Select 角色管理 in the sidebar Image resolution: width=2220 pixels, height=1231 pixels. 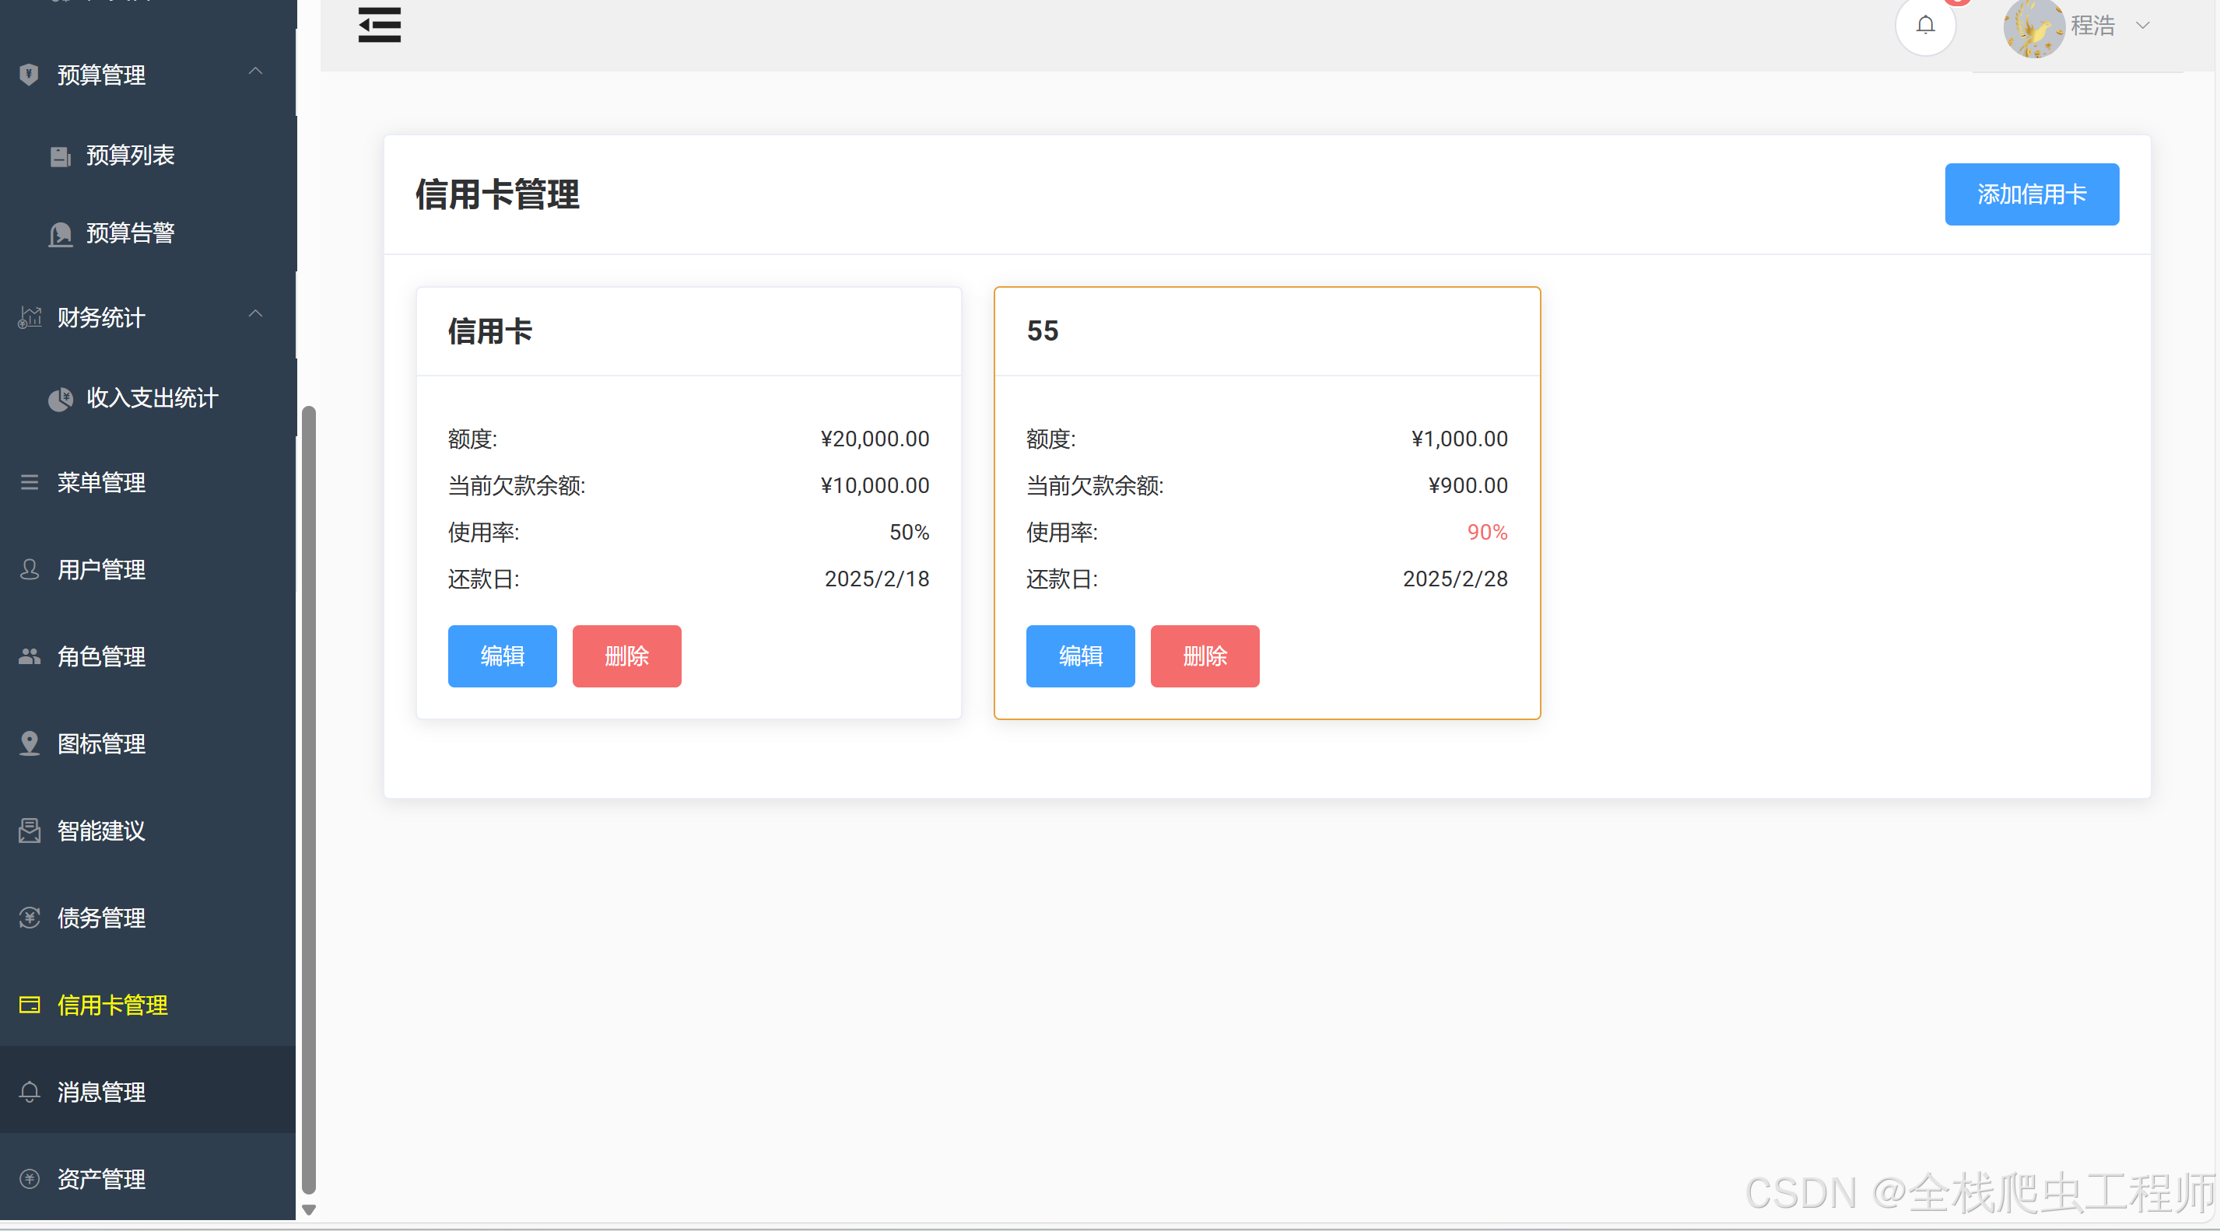pos(101,656)
